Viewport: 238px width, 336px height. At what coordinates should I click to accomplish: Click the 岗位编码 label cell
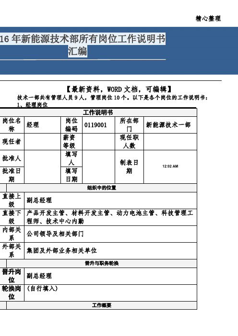pyautogui.click(x=71, y=125)
